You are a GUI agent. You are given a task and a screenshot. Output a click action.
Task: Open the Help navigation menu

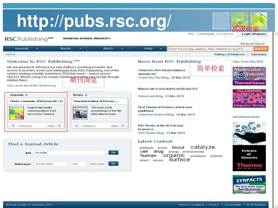(149, 48)
